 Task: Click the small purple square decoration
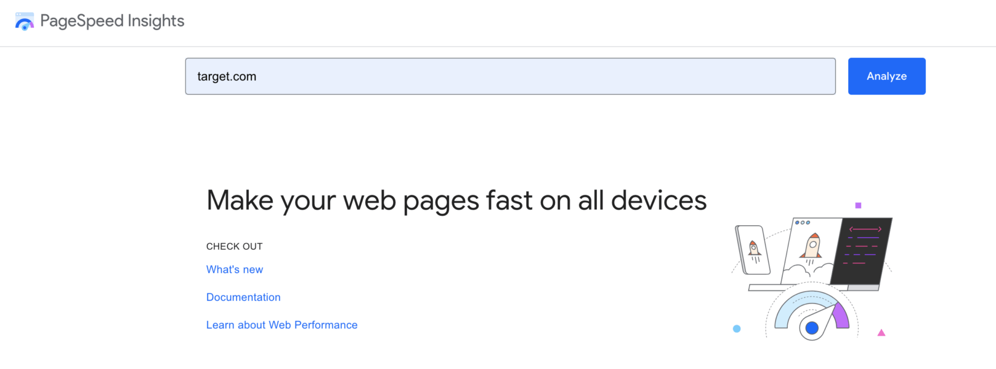858,205
